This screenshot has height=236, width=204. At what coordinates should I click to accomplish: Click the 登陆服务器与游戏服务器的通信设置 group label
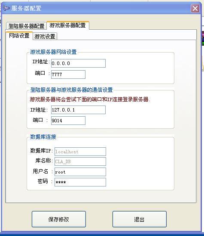click(71, 90)
